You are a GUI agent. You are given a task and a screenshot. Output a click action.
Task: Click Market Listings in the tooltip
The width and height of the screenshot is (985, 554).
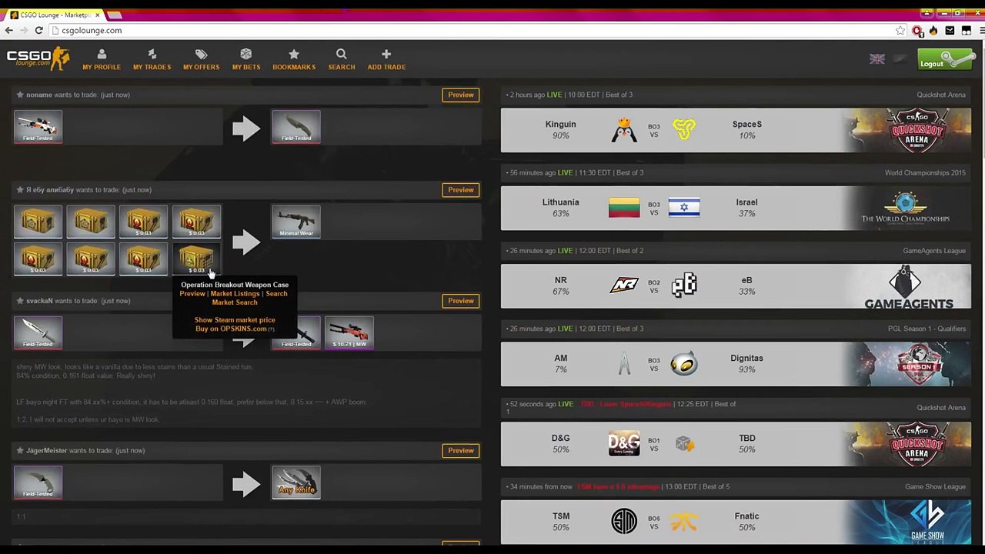click(235, 293)
